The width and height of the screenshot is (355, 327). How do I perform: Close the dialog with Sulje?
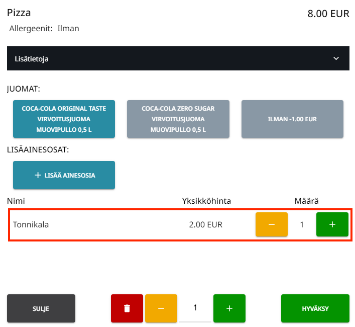coord(41,308)
